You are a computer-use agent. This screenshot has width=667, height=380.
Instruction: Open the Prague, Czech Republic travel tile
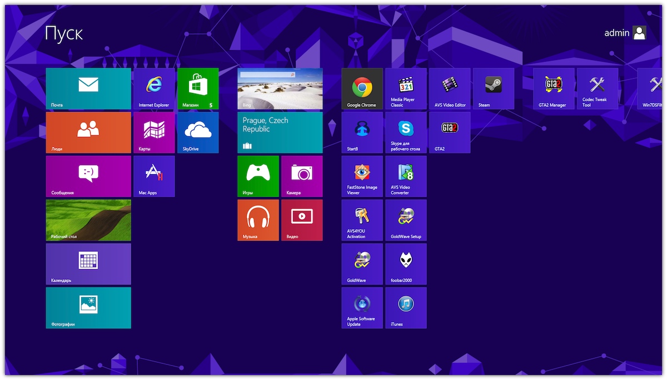pos(280,132)
